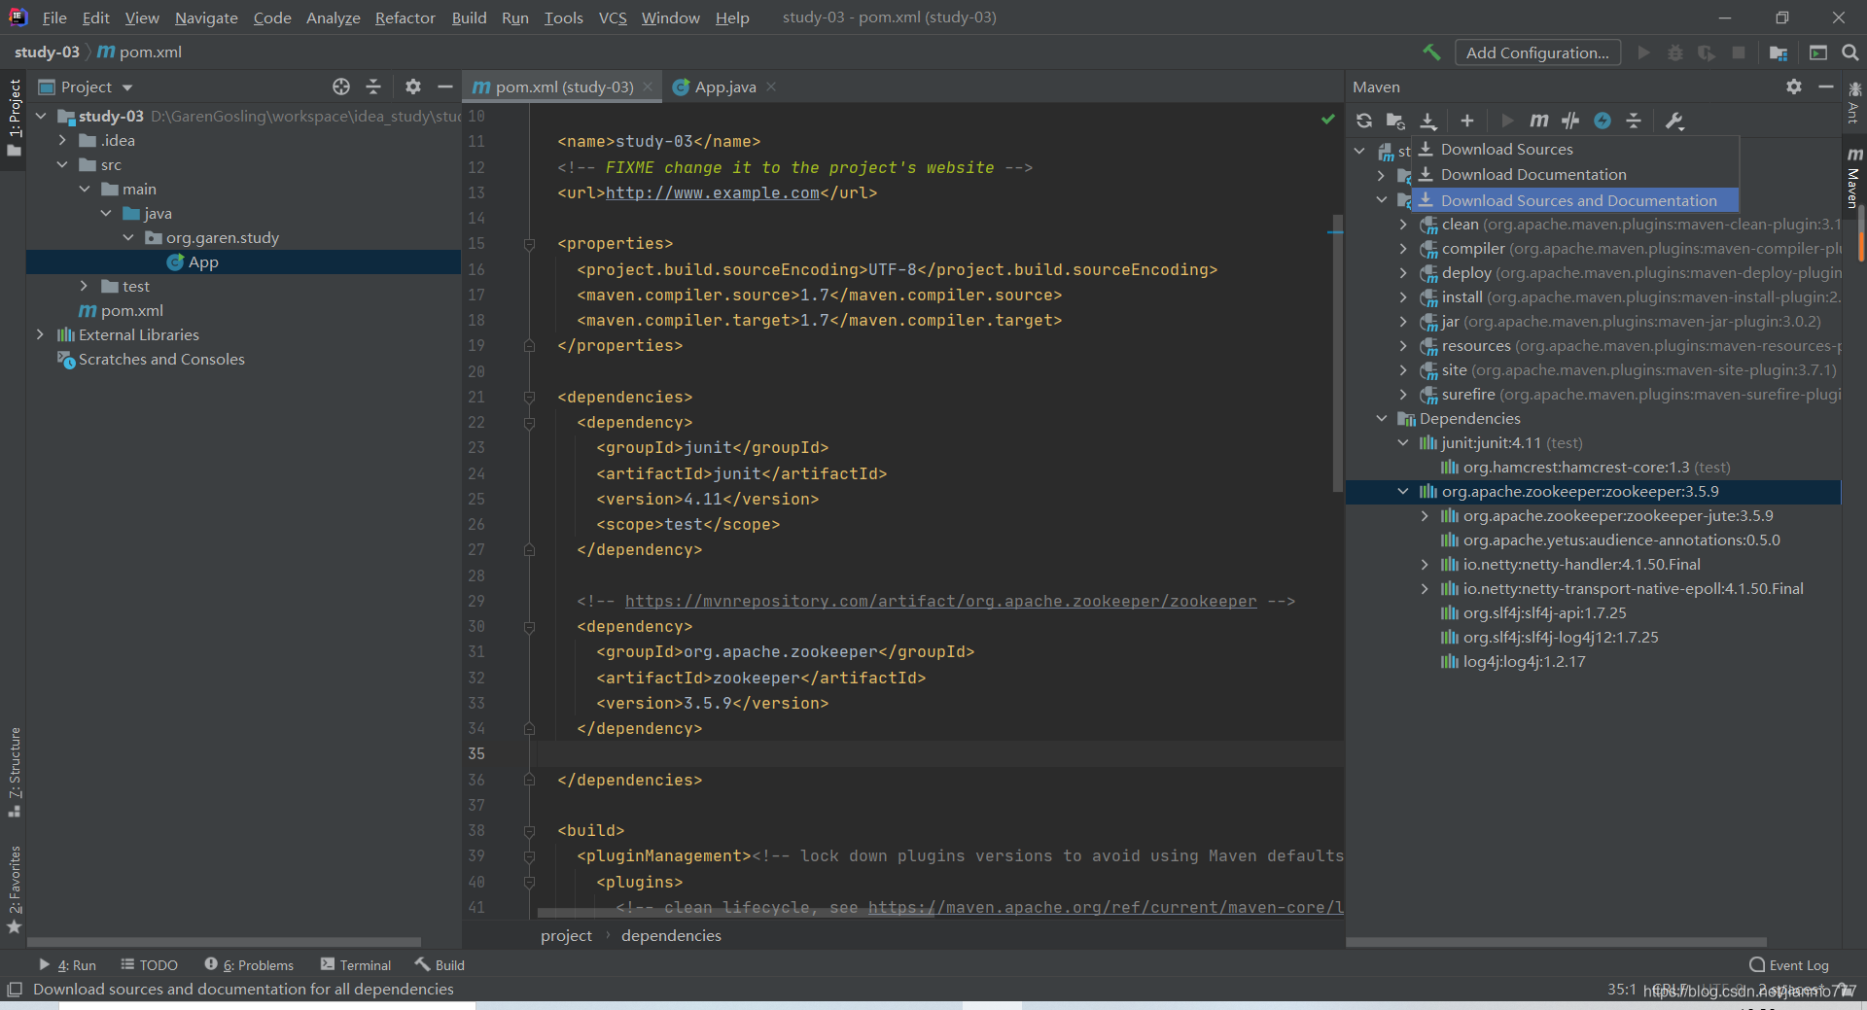
Task: Open the Navigate menu
Action: 206,17
